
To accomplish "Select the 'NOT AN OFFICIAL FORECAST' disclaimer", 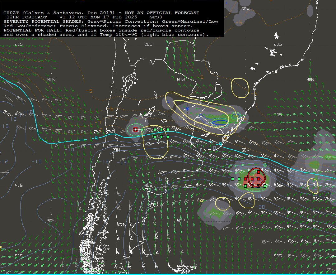I will coord(162,13).
